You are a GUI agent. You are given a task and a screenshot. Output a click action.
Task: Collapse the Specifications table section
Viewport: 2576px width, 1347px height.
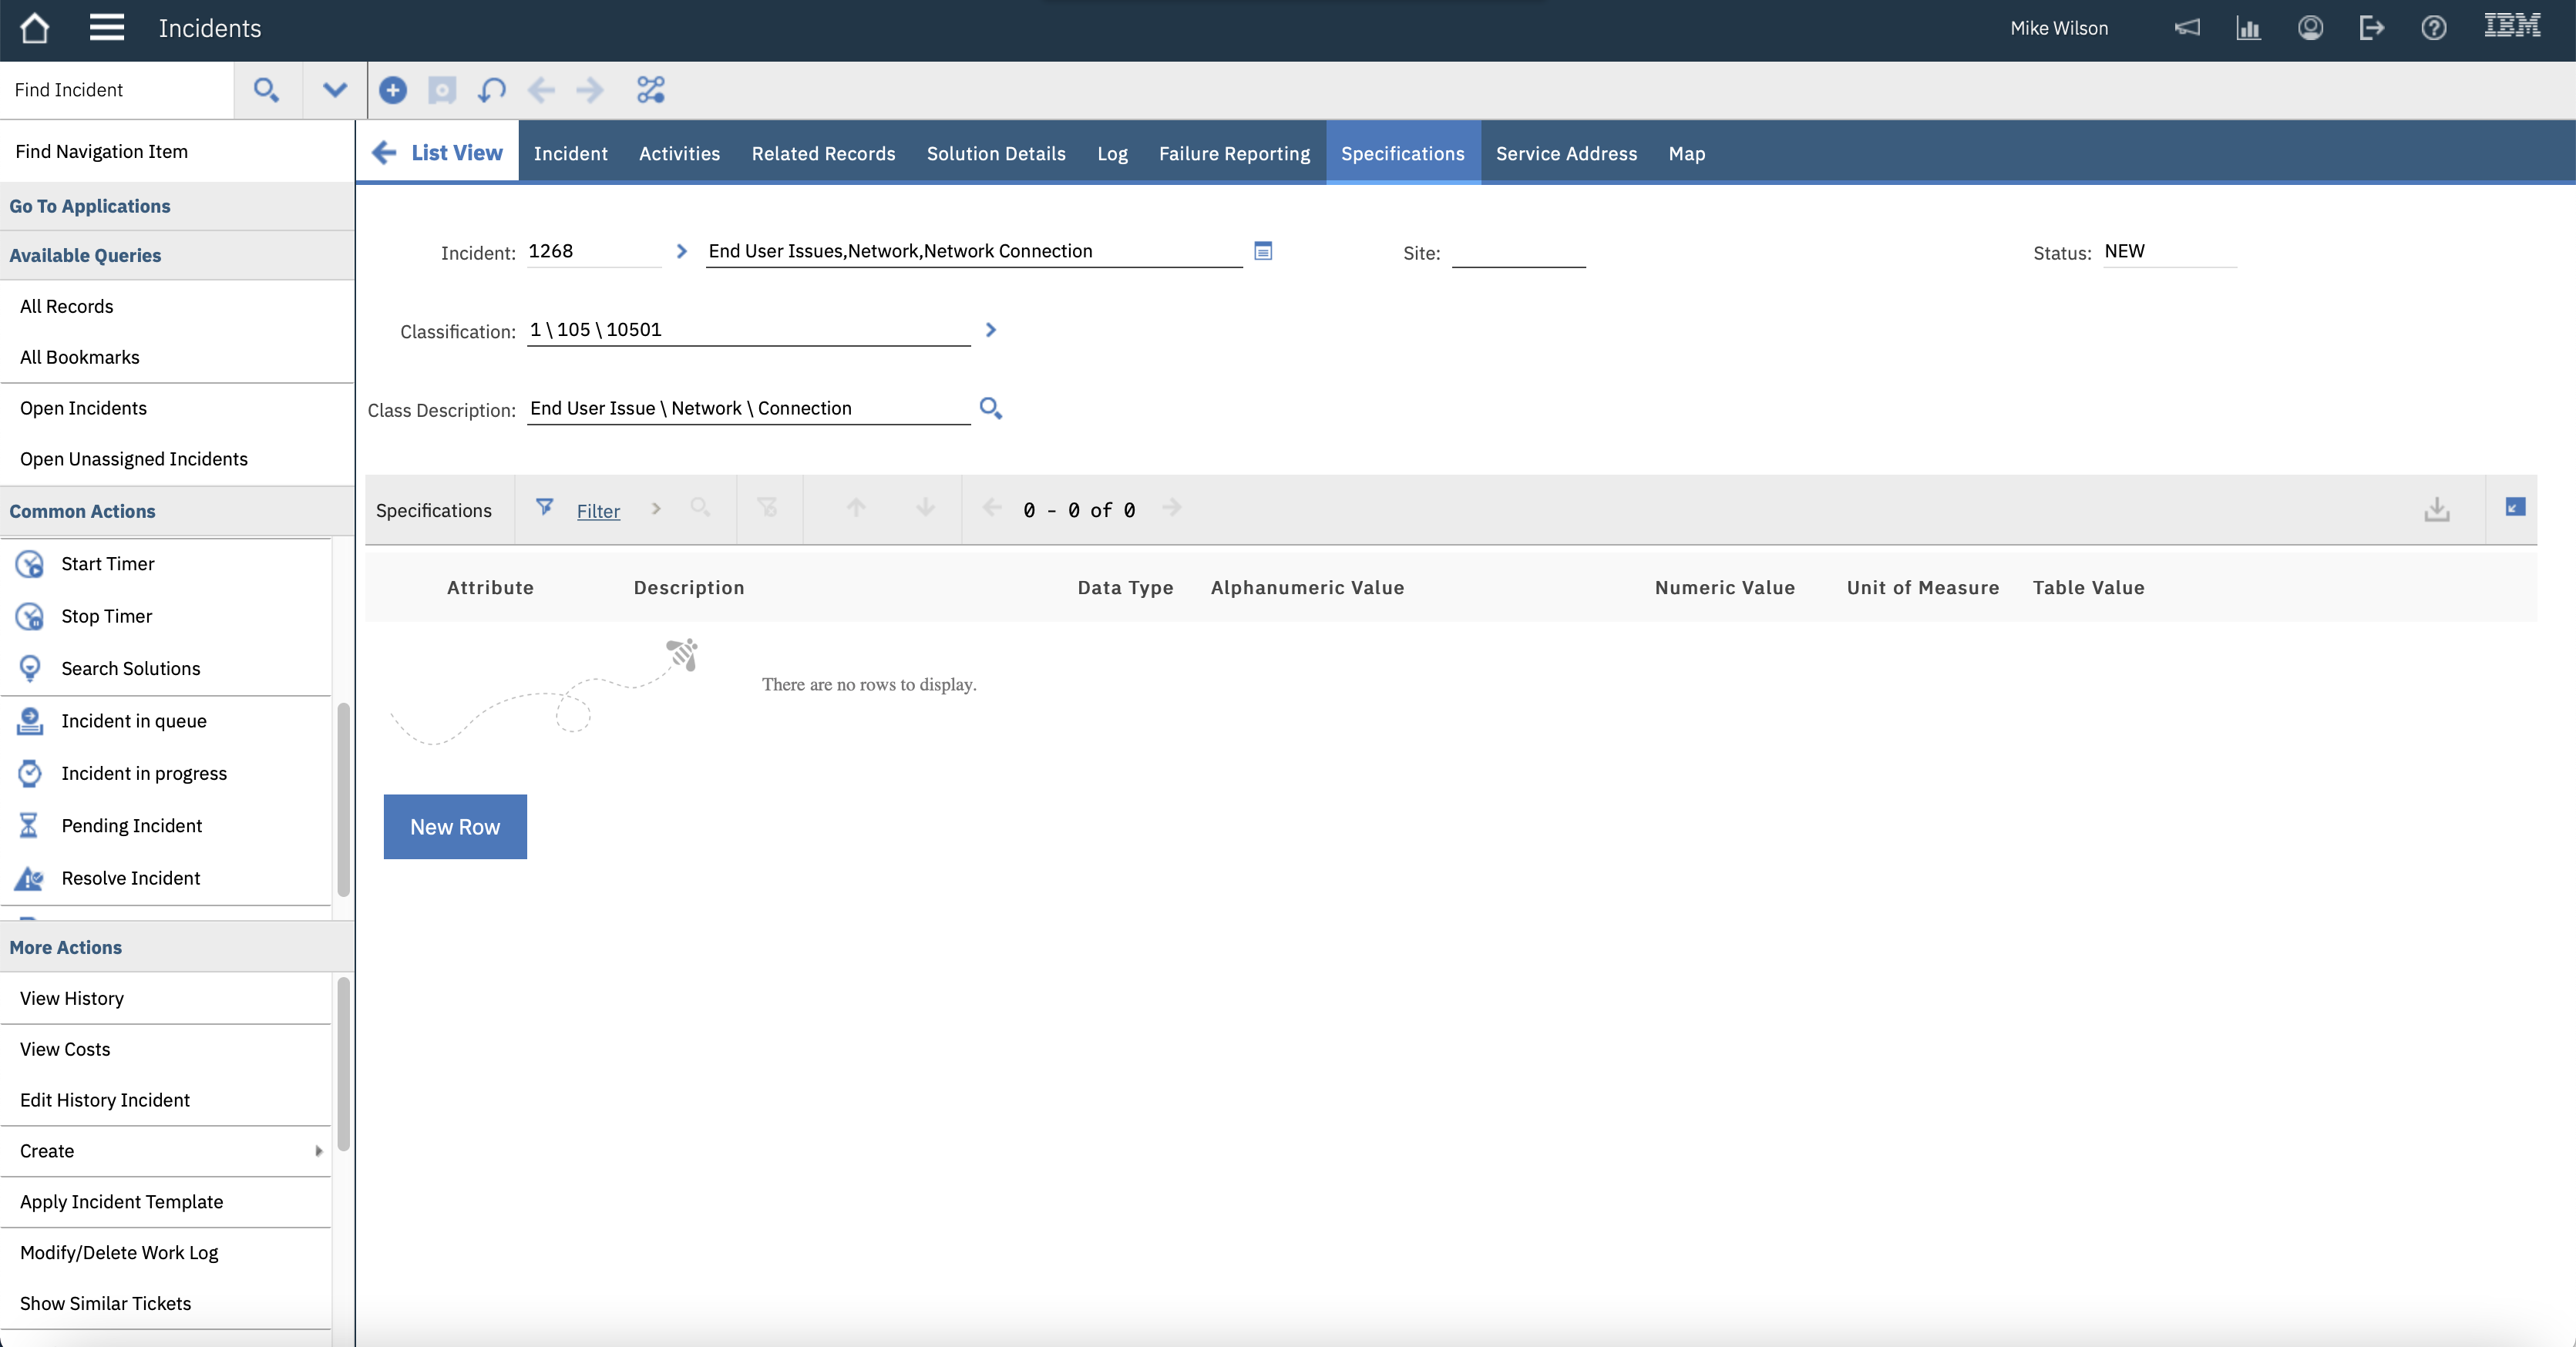point(2515,508)
